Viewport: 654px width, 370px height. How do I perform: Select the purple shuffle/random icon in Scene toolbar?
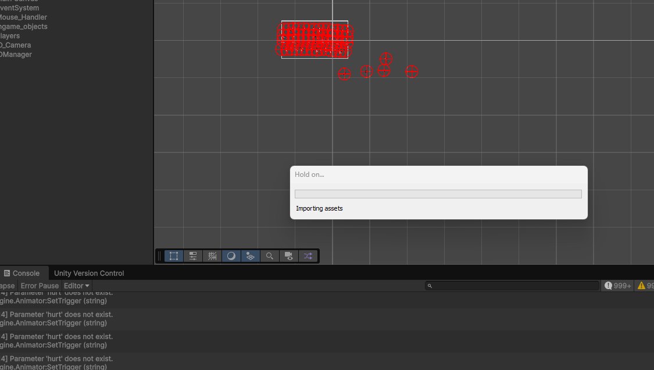[x=308, y=256]
